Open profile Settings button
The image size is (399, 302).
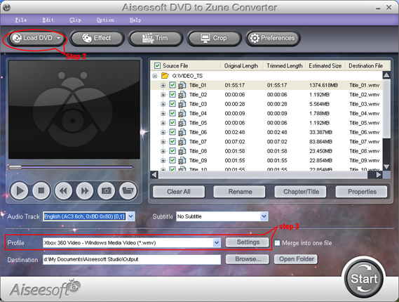pyautogui.click(x=248, y=242)
